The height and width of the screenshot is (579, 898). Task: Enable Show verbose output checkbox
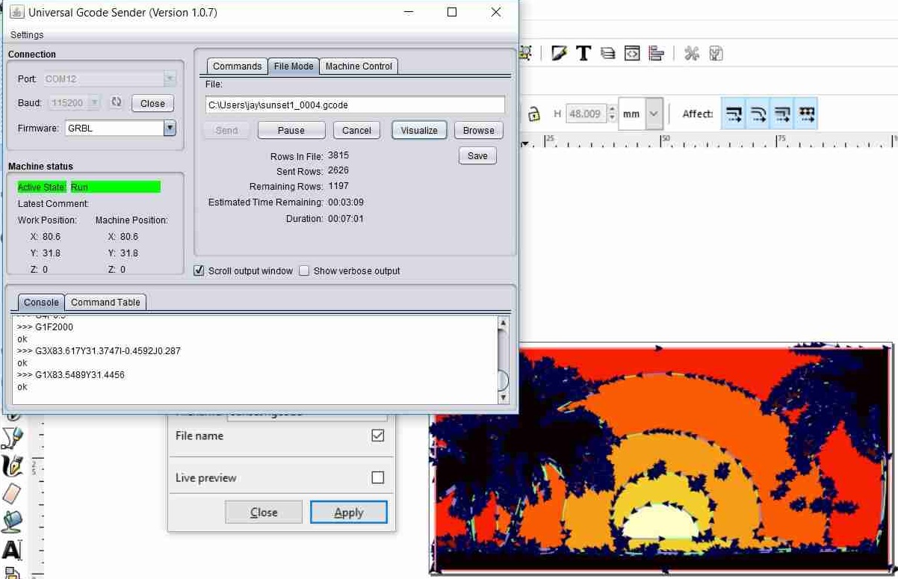pyautogui.click(x=304, y=270)
